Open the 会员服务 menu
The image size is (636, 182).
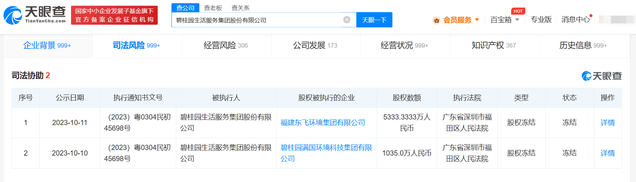457,20
